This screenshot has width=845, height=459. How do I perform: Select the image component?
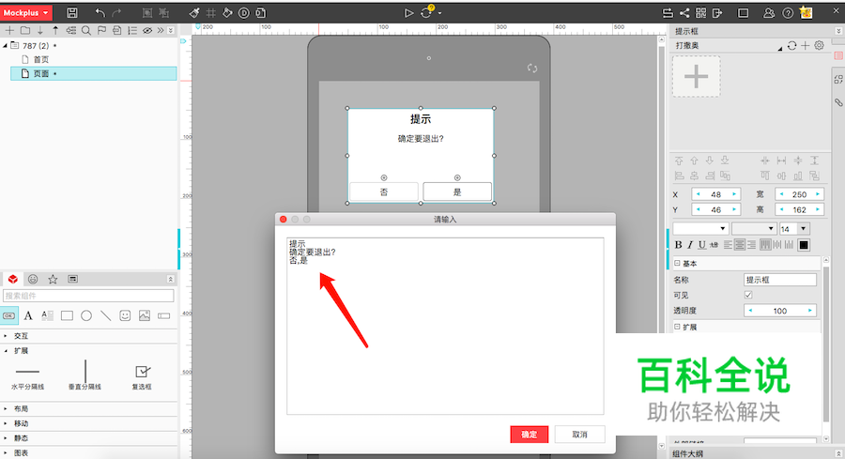click(x=145, y=315)
